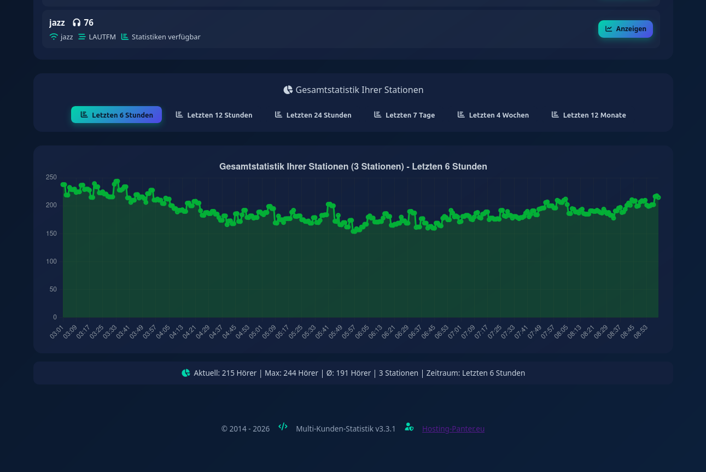Select the Letzten 6 Stunden tab
Screen dimensions: 706x472
point(116,115)
